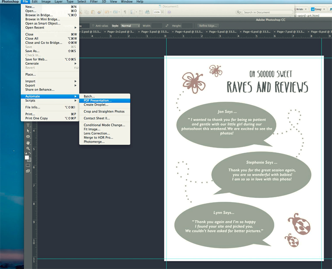Open File Info... menu entry

[x=50, y=108]
